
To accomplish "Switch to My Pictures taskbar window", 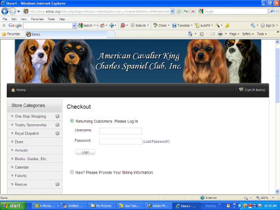I will (101, 206).
